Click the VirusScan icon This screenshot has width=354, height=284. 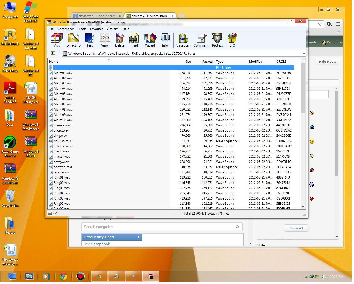[183, 40]
